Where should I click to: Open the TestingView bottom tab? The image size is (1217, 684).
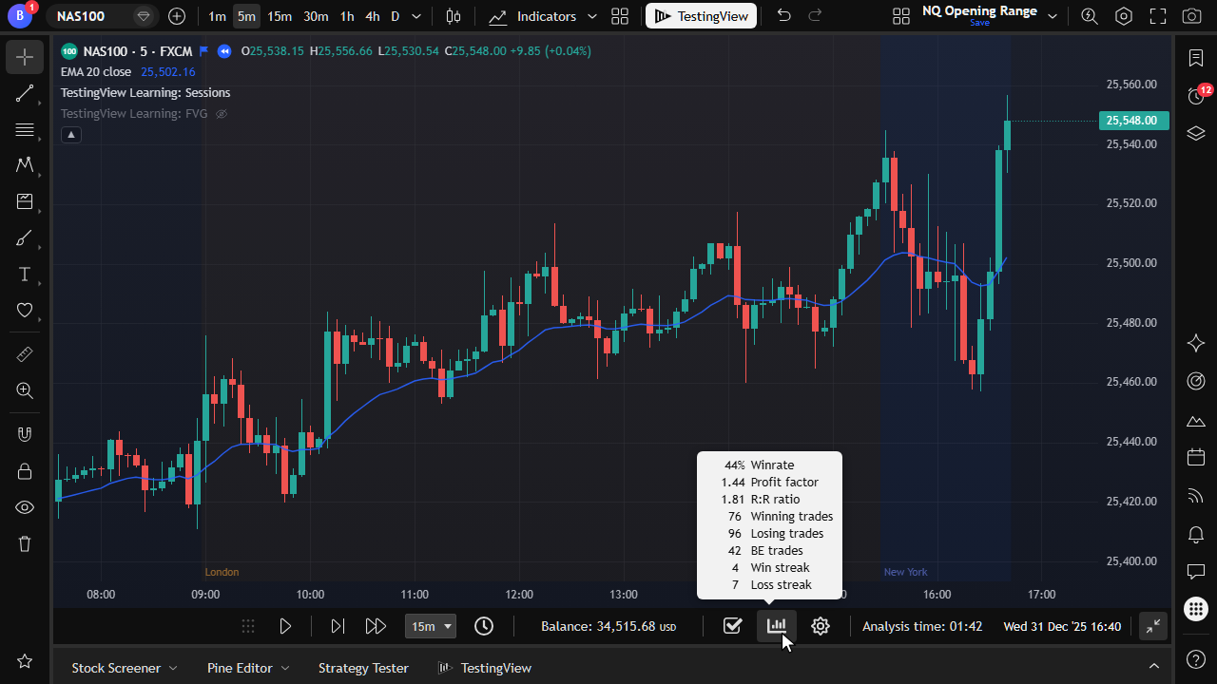coord(485,668)
